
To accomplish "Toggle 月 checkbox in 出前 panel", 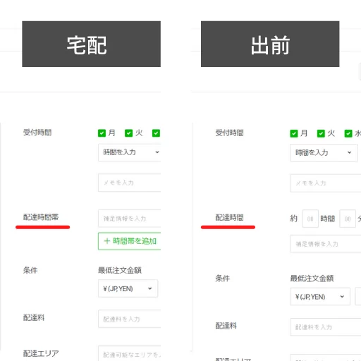I will click(x=294, y=133).
